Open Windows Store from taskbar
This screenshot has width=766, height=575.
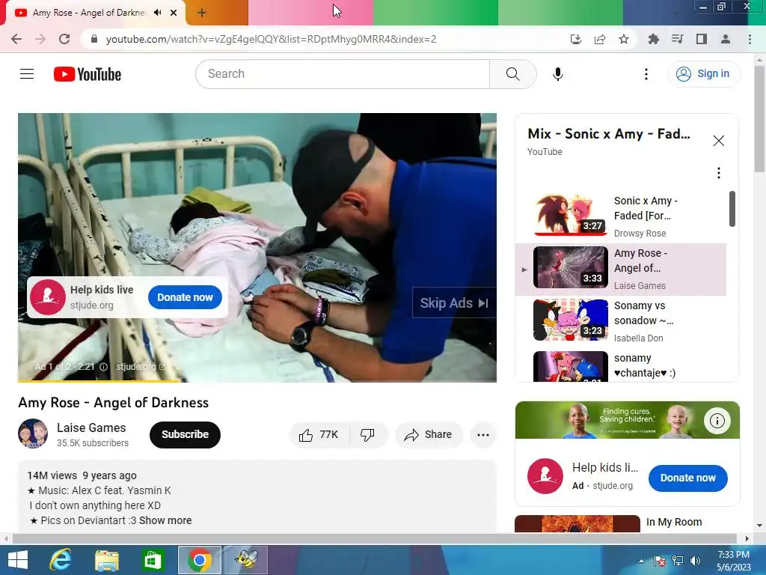pyautogui.click(x=153, y=559)
